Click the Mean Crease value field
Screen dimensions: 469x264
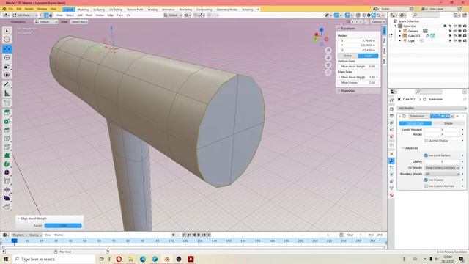(358, 82)
